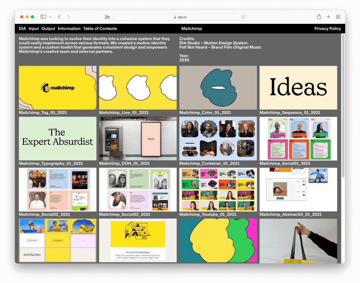Click the blue script extension icon
Screen dimensions: 360x283
[107, 17]
